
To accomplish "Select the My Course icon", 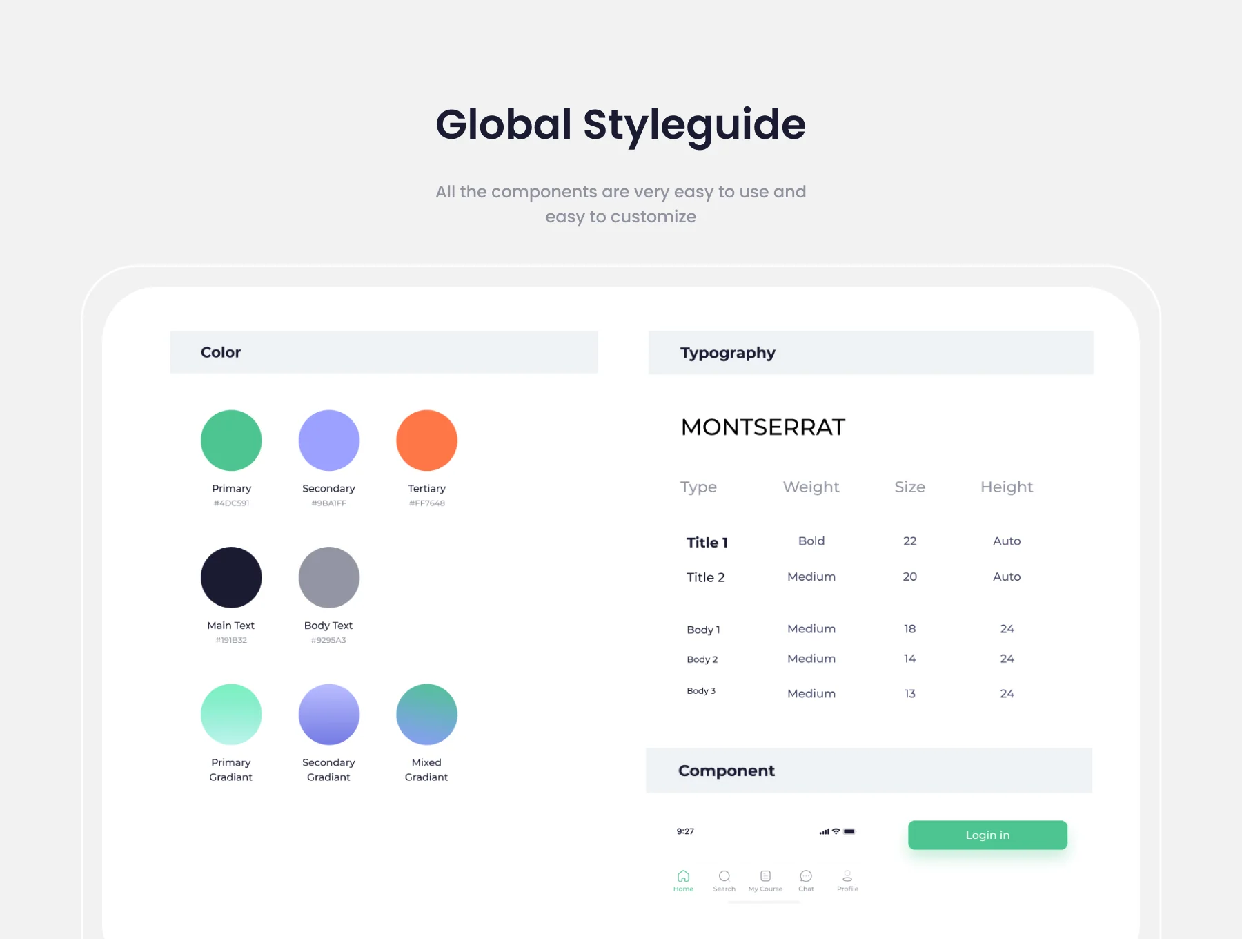I will 765,876.
